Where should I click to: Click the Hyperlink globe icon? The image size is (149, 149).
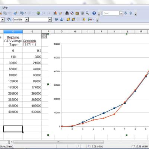(x=38, y=13)
